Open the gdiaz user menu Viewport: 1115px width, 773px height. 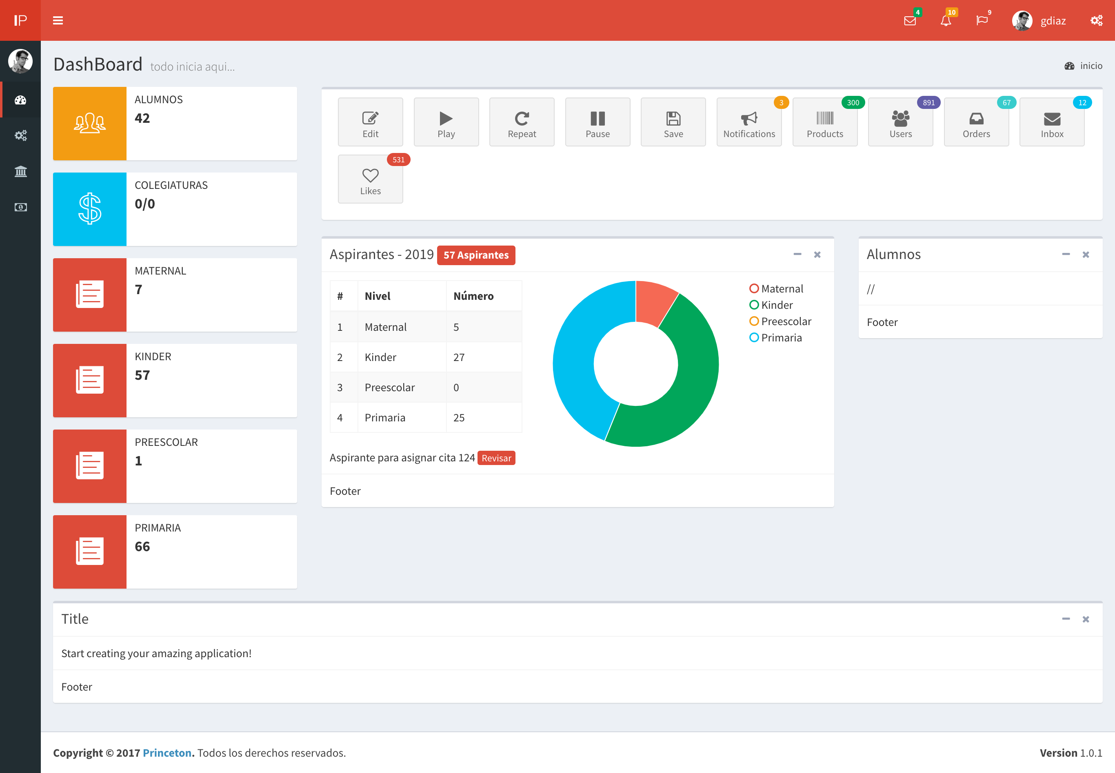point(1039,20)
